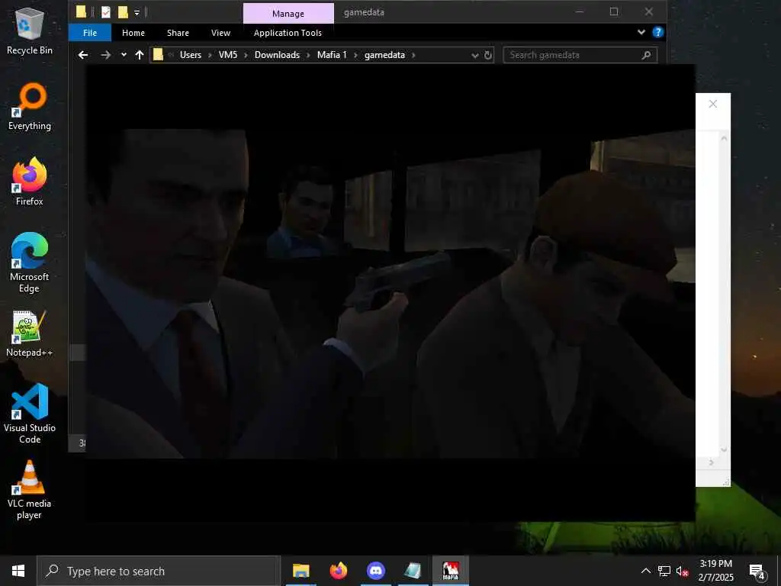781x586 pixels.
Task: Open the network status tray icon
Action: (664, 571)
